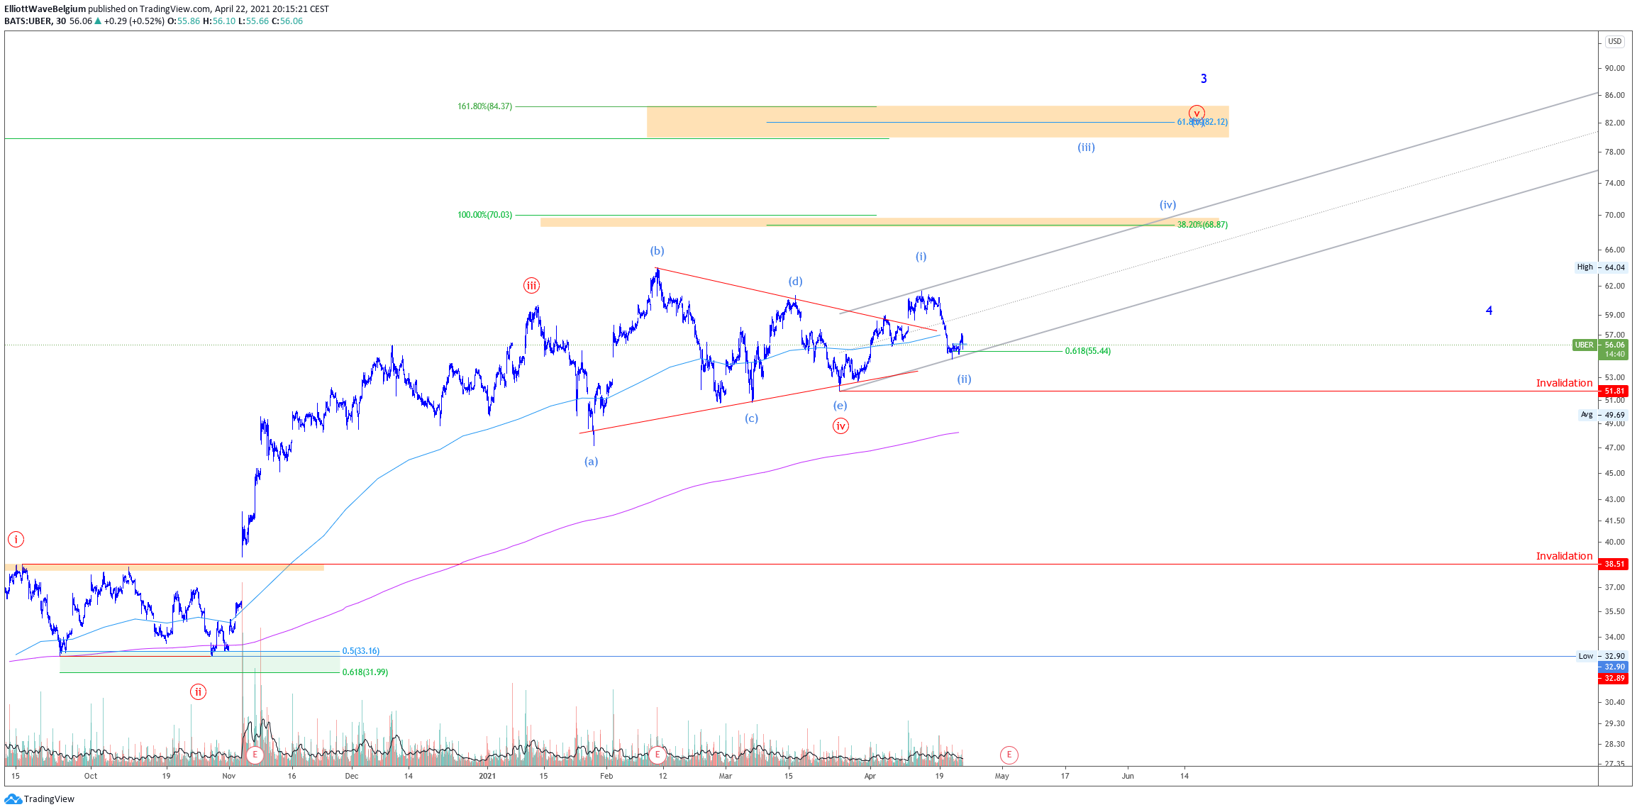
Task: Click the High 64.04 price label
Action: coord(1602,267)
